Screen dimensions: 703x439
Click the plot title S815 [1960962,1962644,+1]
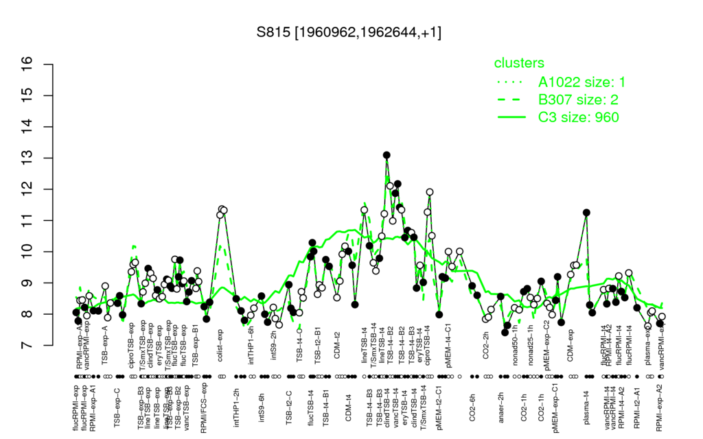point(349,32)
